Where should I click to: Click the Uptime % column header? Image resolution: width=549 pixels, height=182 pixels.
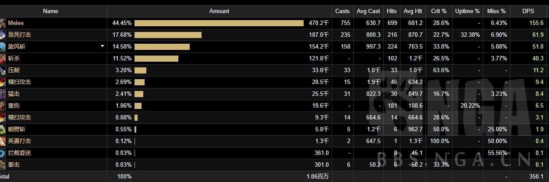click(467, 11)
